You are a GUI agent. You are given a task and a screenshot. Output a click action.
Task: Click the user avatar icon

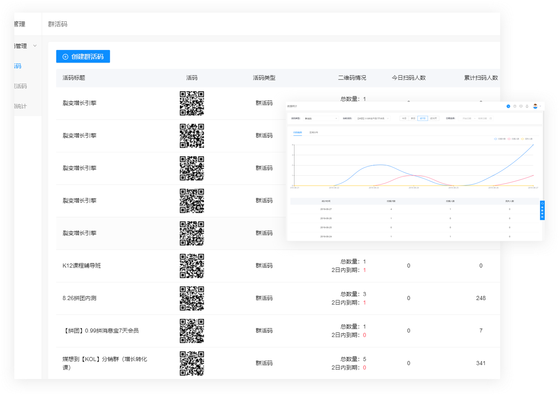click(x=535, y=106)
